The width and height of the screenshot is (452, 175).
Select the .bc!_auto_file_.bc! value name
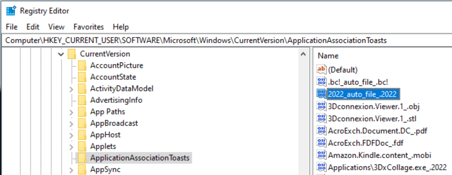[x=358, y=82]
